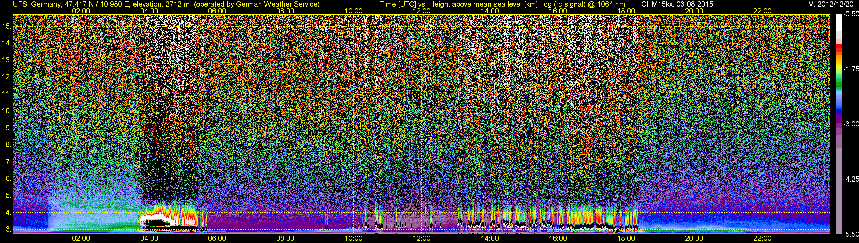Click the white segment of the colorbar
The width and height of the screenshot is (859, 243).
[x=839, y=23]
